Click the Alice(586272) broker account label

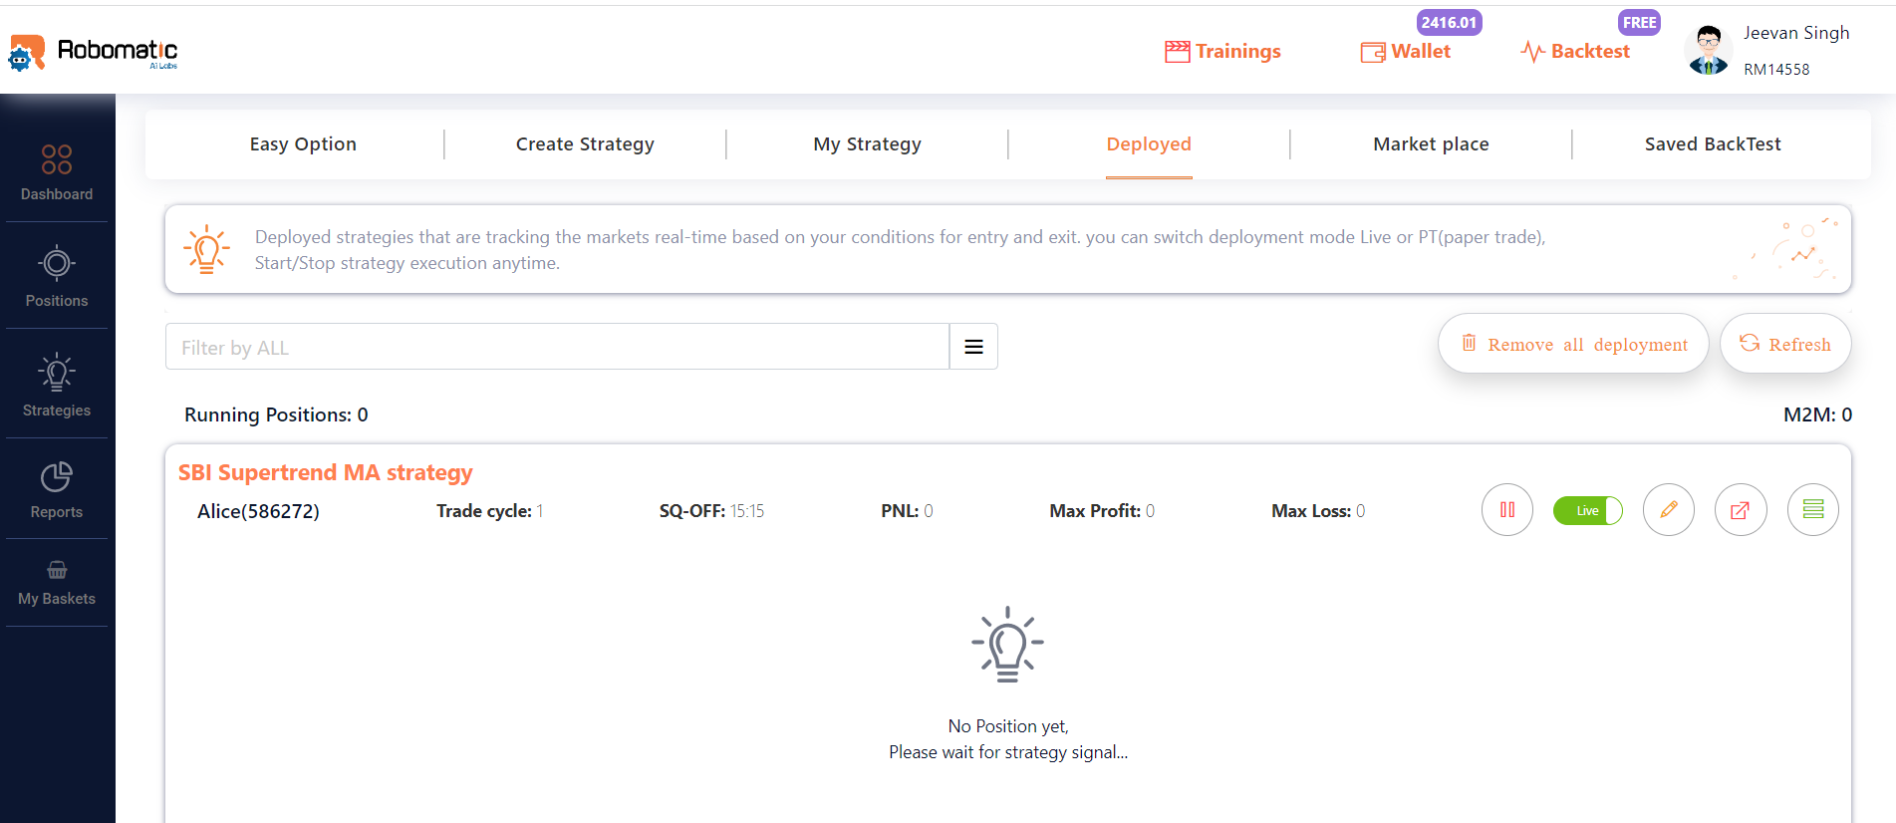pyautogui.click(x=258, y=511)
